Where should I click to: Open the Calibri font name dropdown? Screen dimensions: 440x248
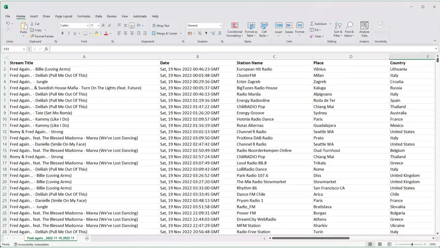[x=87, y=26]
